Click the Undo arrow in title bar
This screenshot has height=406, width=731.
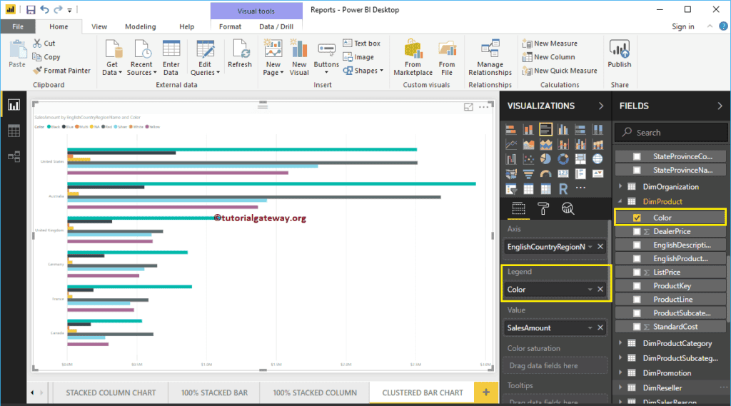(x=44, y=10)
